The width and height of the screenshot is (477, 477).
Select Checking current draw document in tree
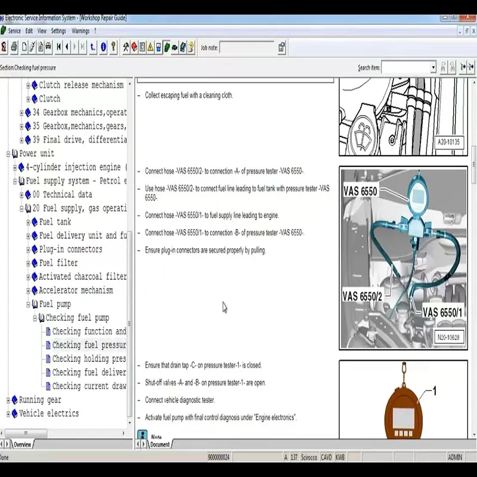pyautogui.click(x=89, y=386)
